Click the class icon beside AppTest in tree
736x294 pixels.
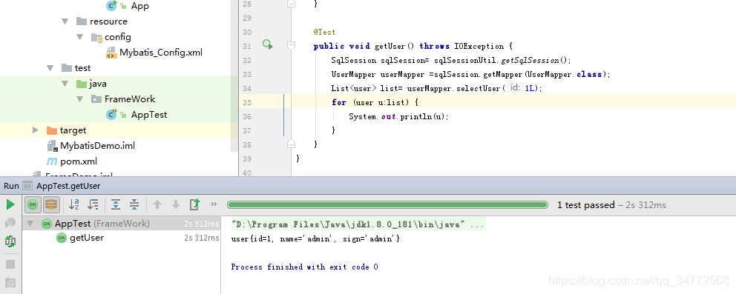[112, 114]
